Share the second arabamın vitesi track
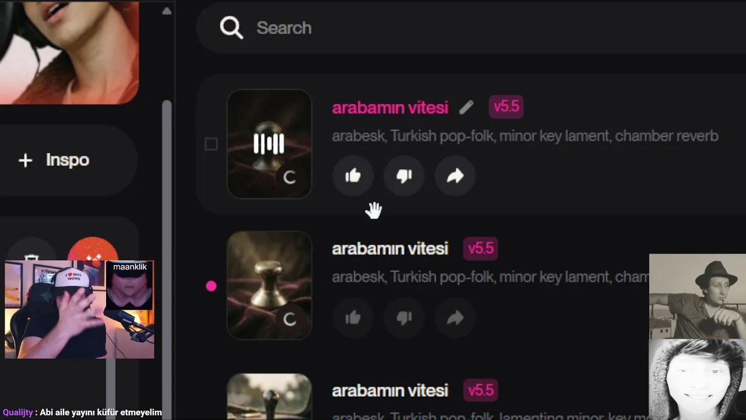746x420 pixels. click(x=455, y=318)
